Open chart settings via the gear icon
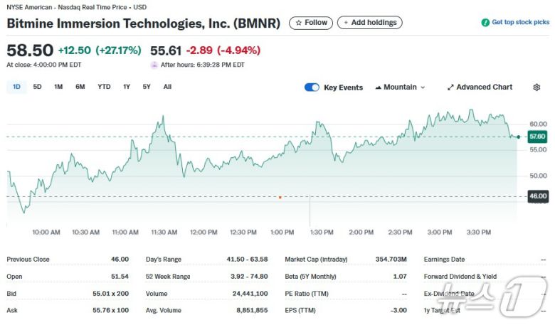This screenshot has height=325, width=555. tap(536, 87)
